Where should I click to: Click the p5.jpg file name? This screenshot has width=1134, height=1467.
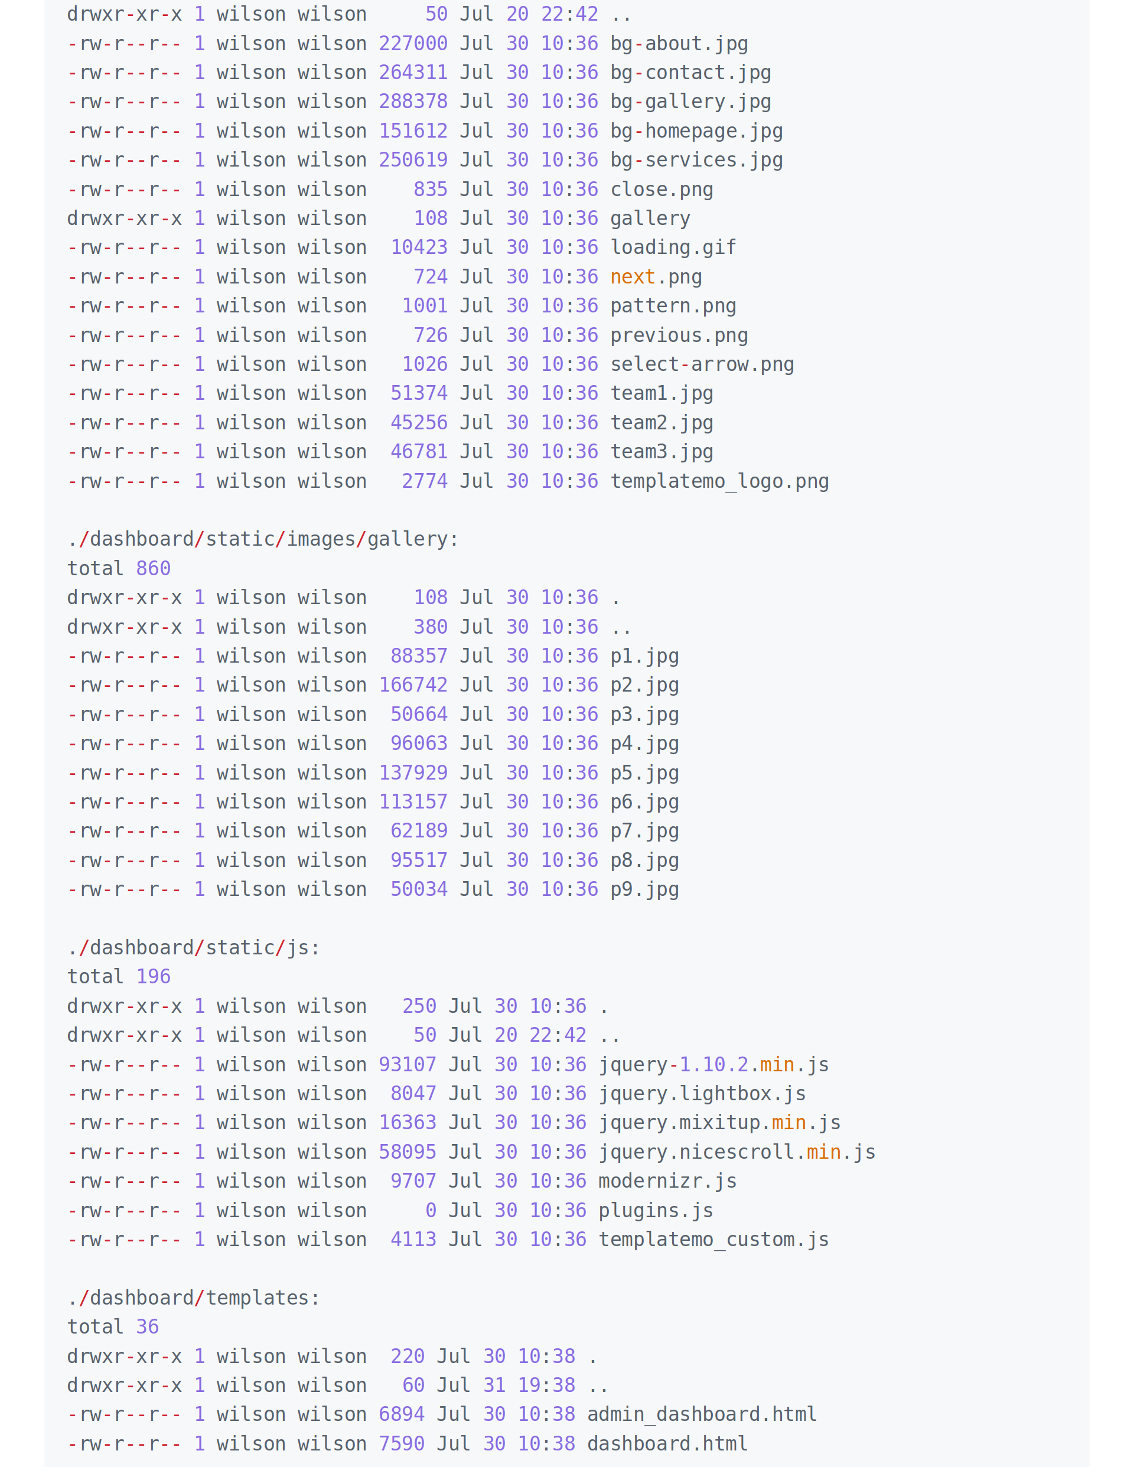tap(644, 773)
